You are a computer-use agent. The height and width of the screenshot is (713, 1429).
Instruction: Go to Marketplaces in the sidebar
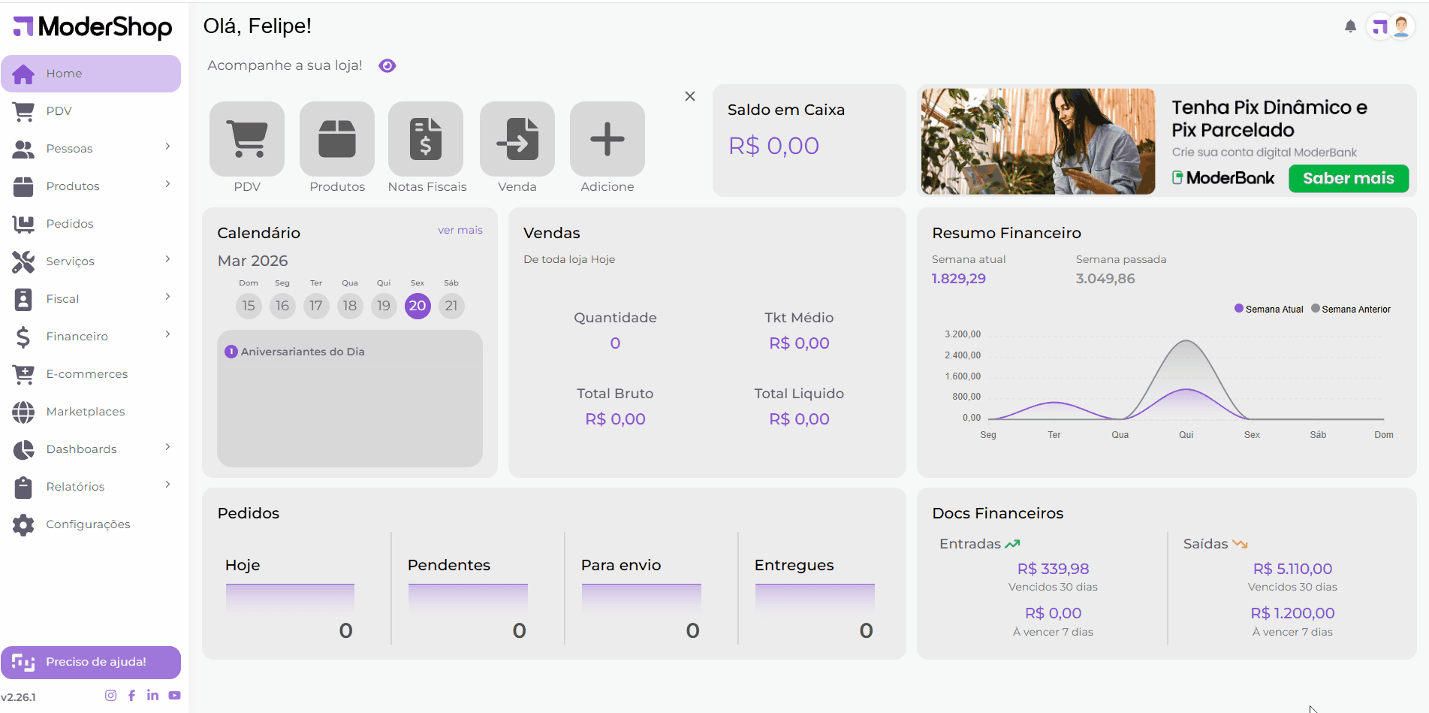(85, 412)
